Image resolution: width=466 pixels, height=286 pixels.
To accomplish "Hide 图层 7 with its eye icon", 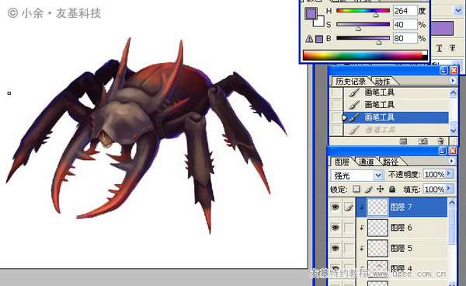I will click(x=336, y=207).
